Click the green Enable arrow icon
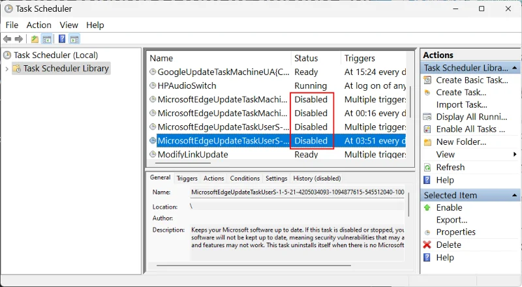 (x=427, y=208)
